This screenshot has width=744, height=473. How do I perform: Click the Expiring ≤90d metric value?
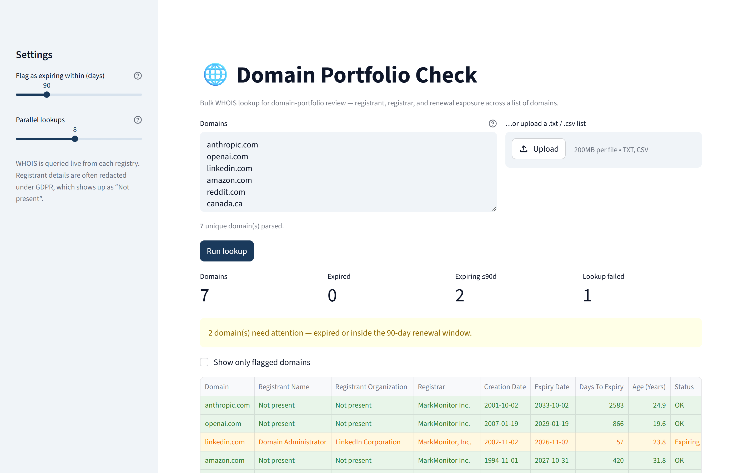459,295
